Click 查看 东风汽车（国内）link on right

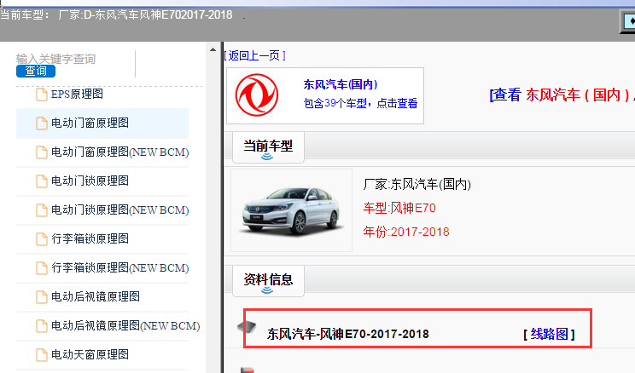tap(562, 95)
